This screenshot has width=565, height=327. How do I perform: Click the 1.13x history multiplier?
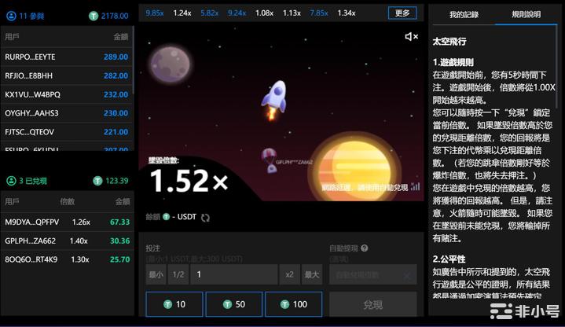click(292, 13)
